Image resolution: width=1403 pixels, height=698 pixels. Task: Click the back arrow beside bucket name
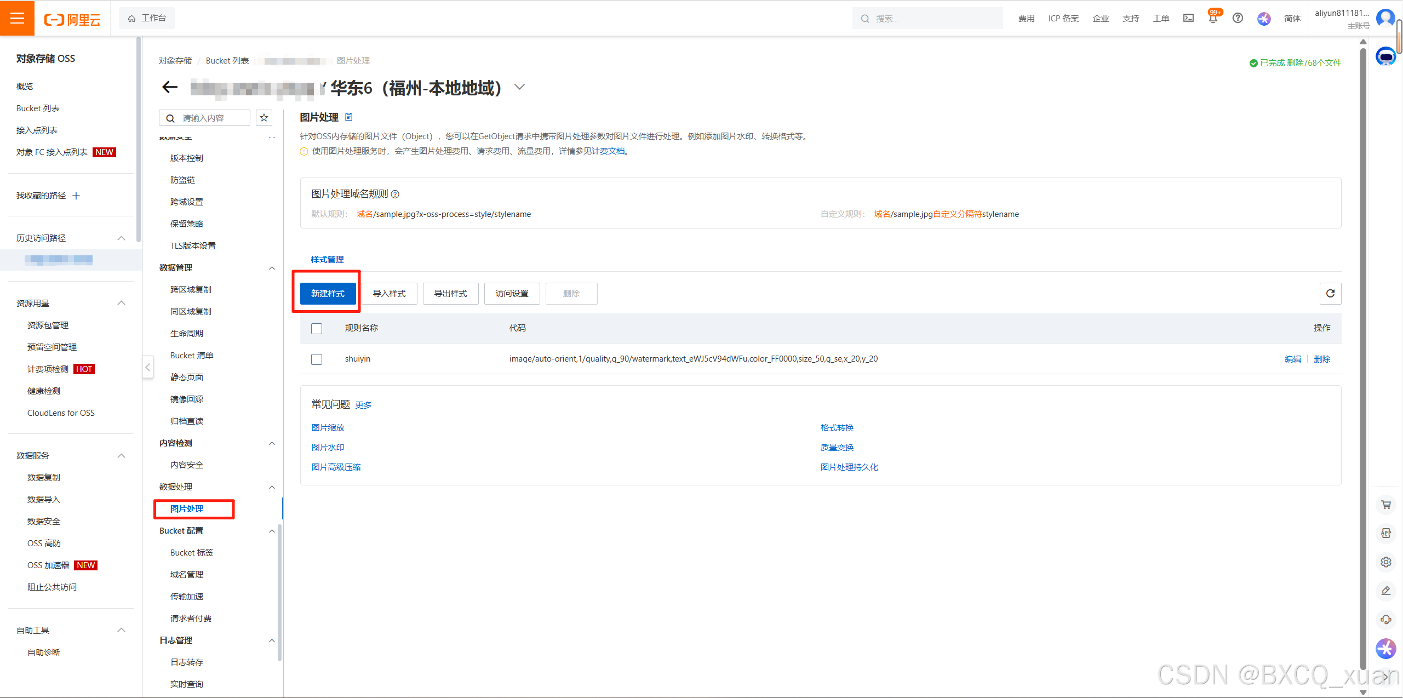click(170, 87)
